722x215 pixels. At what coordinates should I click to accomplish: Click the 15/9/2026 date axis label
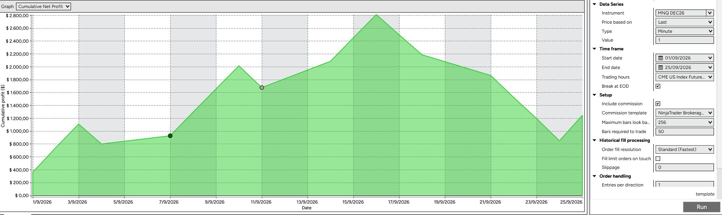click(353, 202)
